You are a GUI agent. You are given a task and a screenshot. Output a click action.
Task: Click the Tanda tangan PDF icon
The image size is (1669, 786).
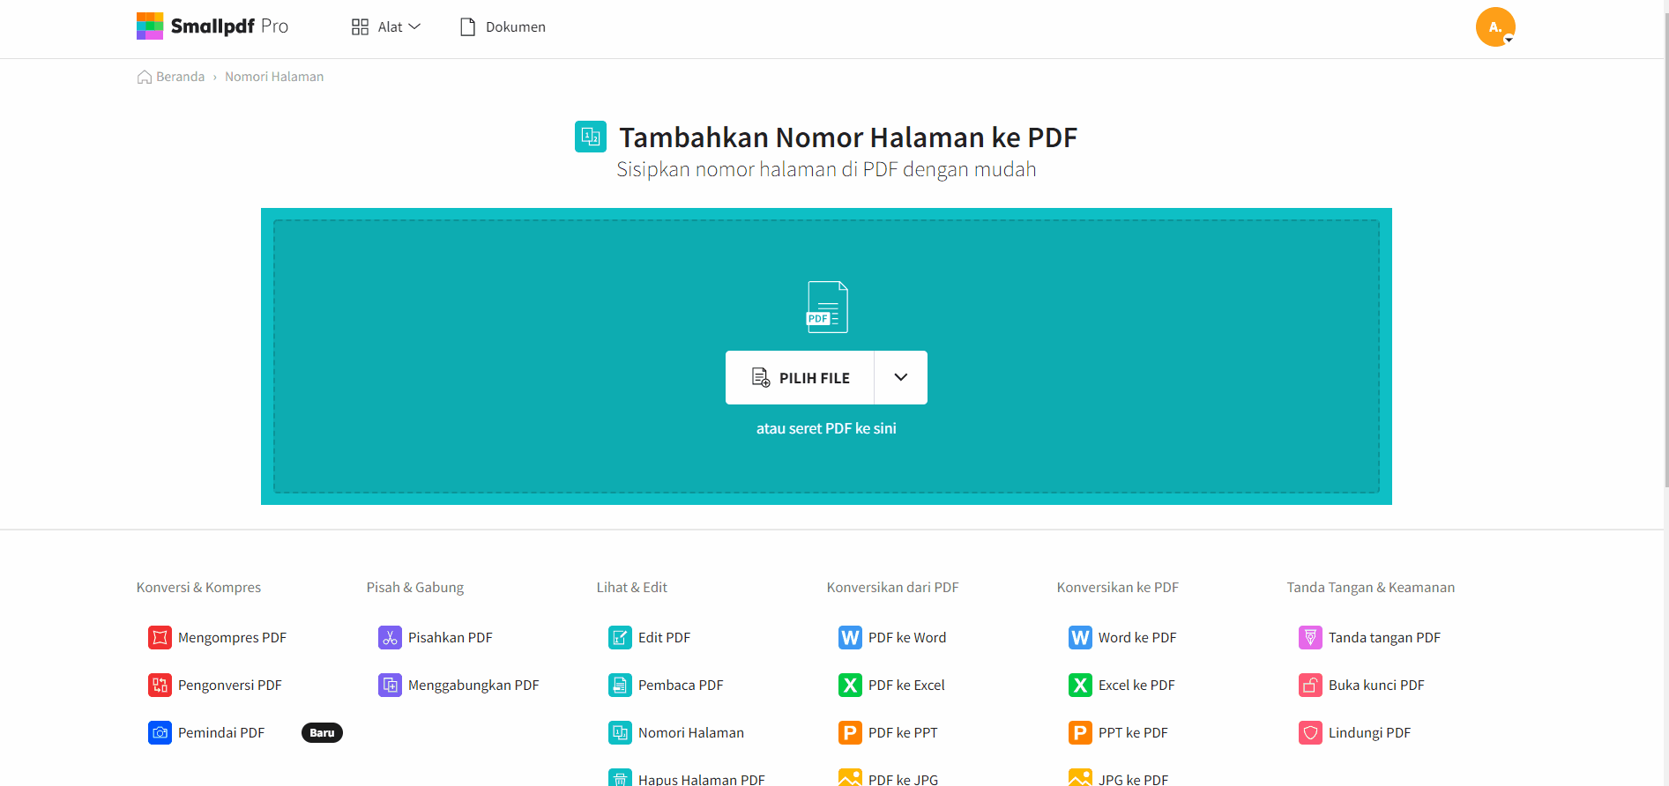point(1310,637)
